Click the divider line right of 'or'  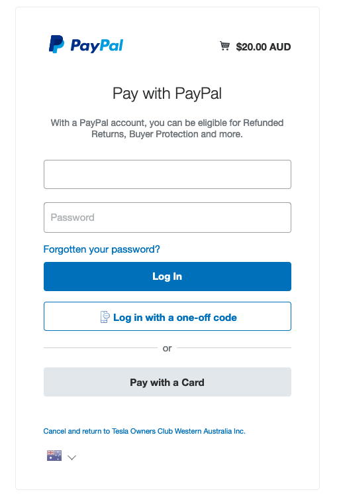pos(234,347)
